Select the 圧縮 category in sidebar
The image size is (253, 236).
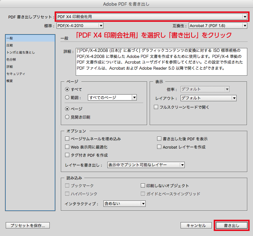pos(30,45)
